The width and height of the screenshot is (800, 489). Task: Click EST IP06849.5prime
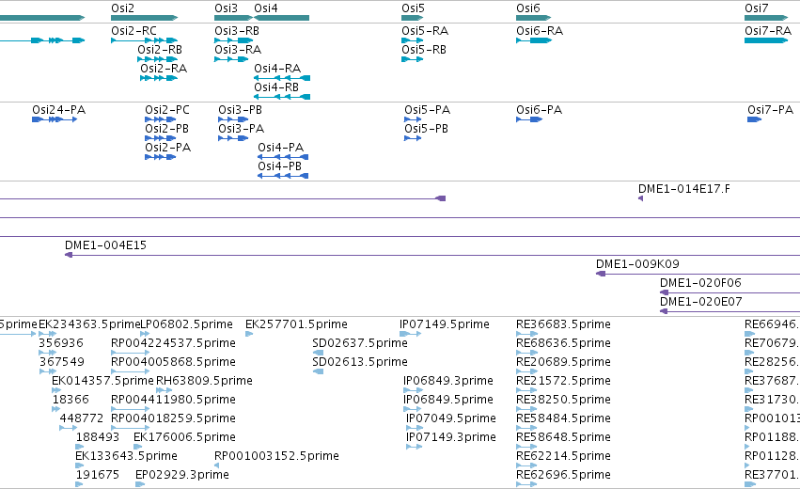[x=448, y=401]
